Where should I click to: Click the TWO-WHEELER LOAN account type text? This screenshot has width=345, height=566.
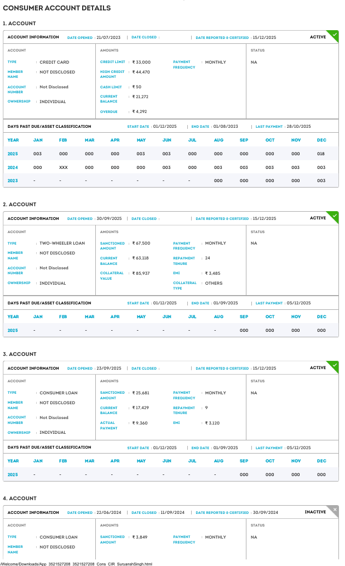[62, 243]
